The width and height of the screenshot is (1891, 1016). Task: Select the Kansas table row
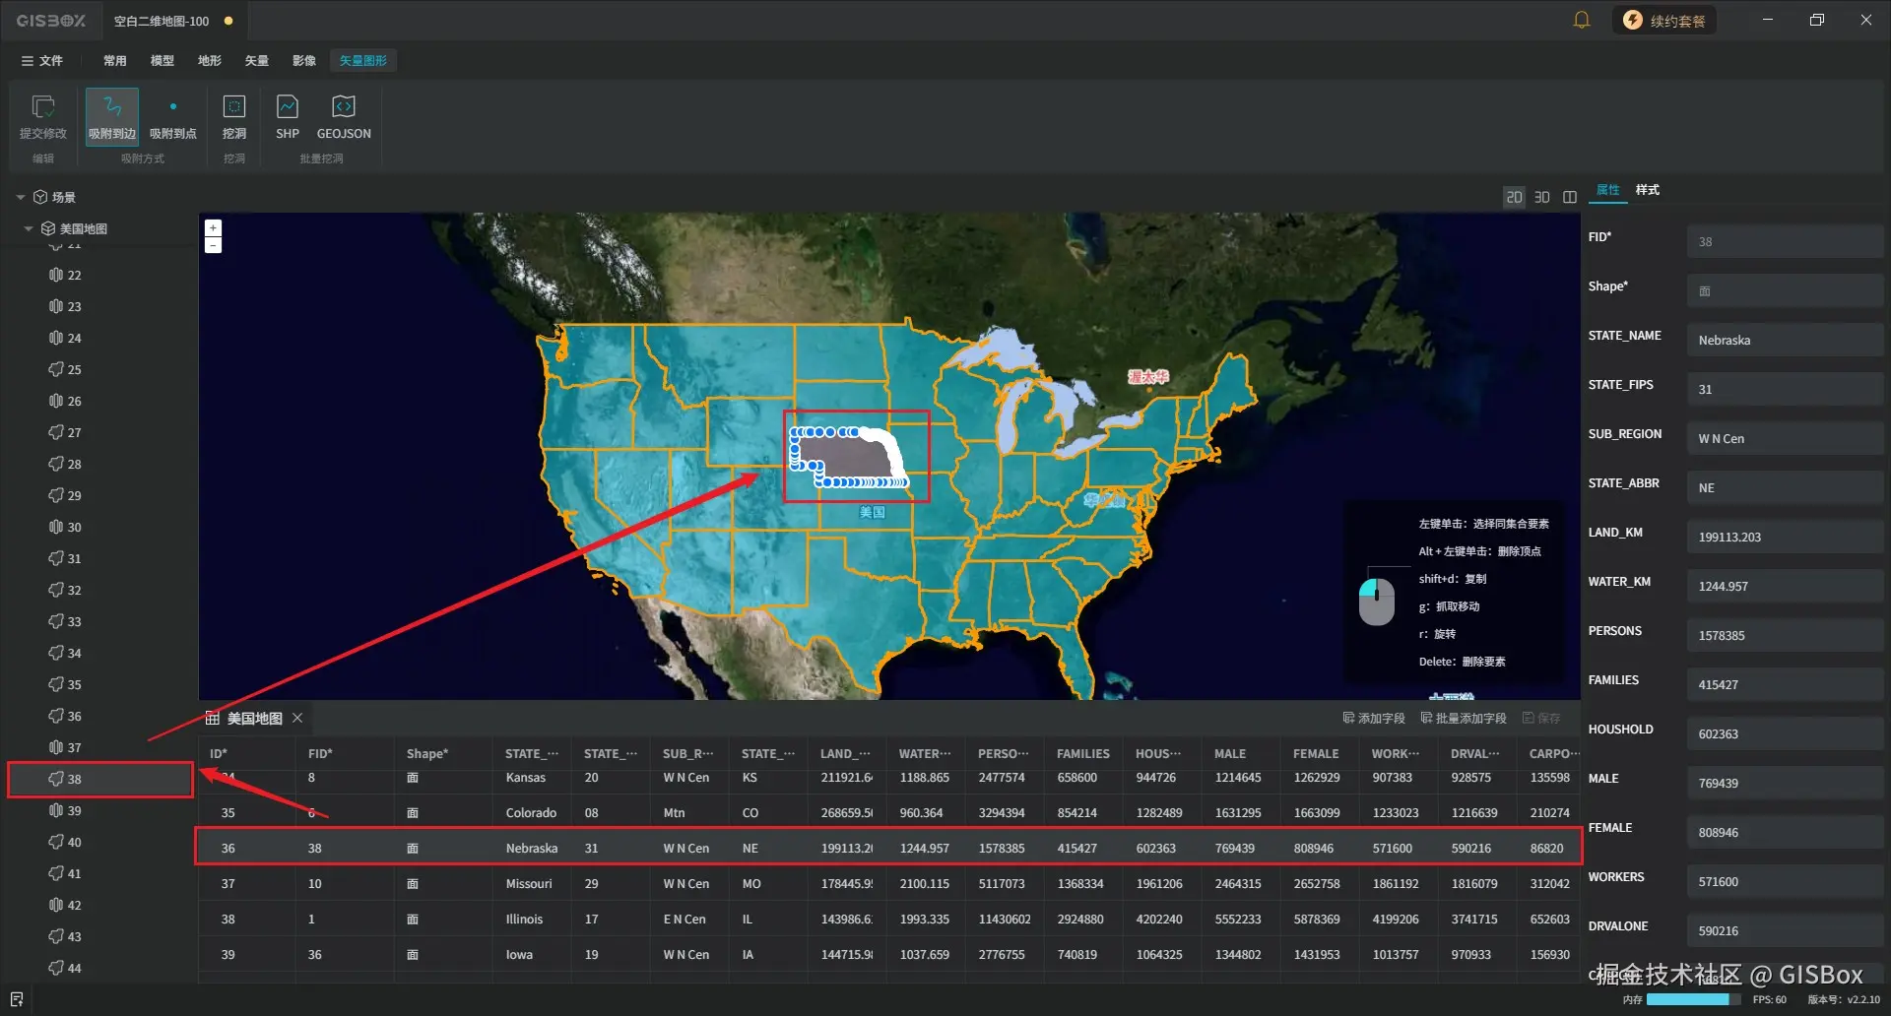point(889,778)
